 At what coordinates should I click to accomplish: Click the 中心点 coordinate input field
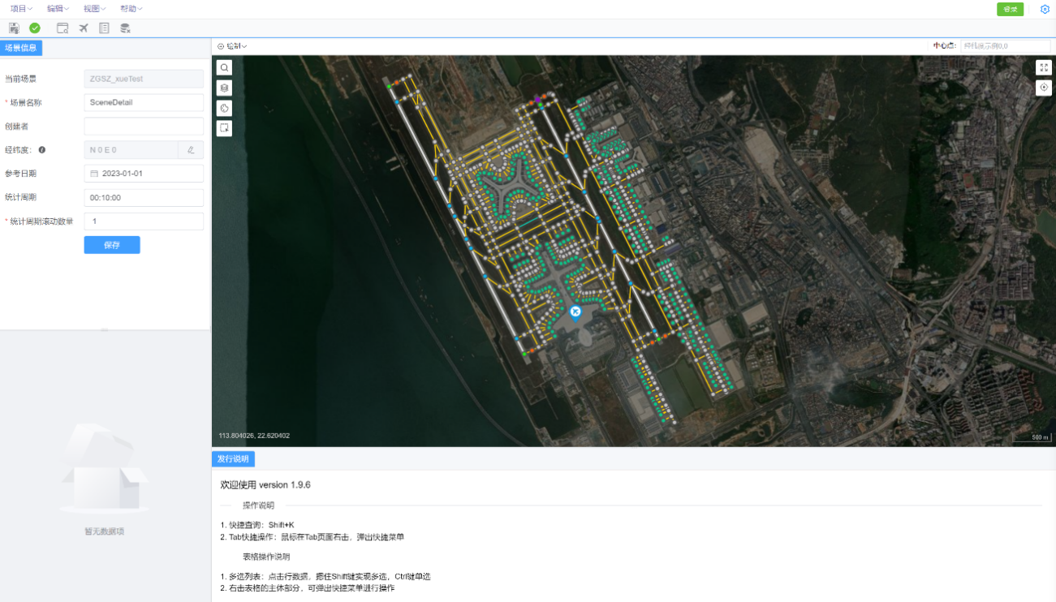click(1005, 46)
